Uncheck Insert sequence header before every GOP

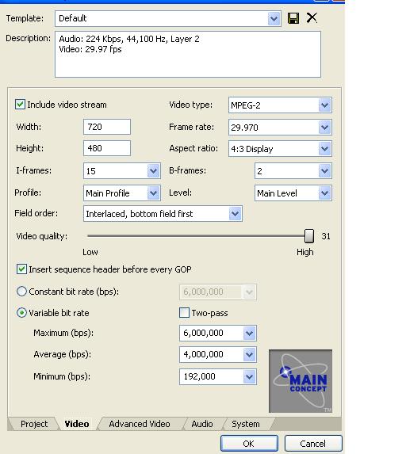[x=21, y=269]
